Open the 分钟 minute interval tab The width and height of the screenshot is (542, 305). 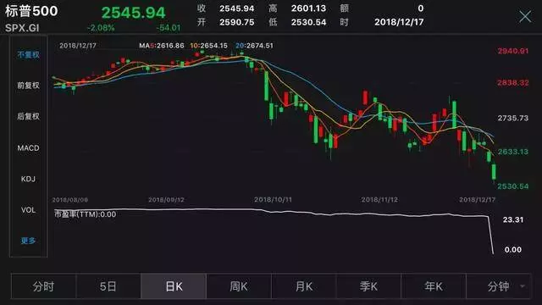pos(498,286)
